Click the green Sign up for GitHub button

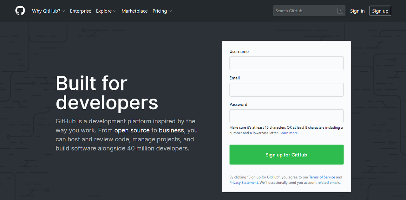pyautogui.click(x=286, y=155)
